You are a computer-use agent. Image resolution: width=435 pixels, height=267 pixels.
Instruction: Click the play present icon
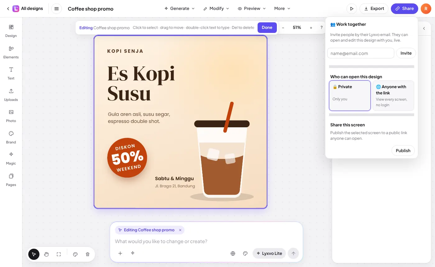[352, 9]
